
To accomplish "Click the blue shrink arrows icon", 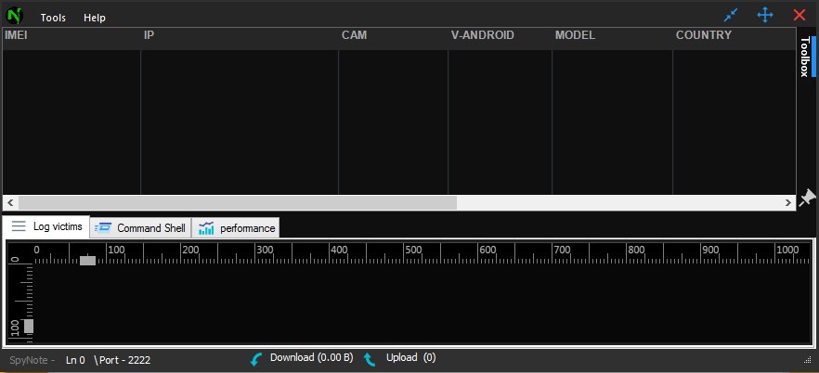I will [731, 15].
